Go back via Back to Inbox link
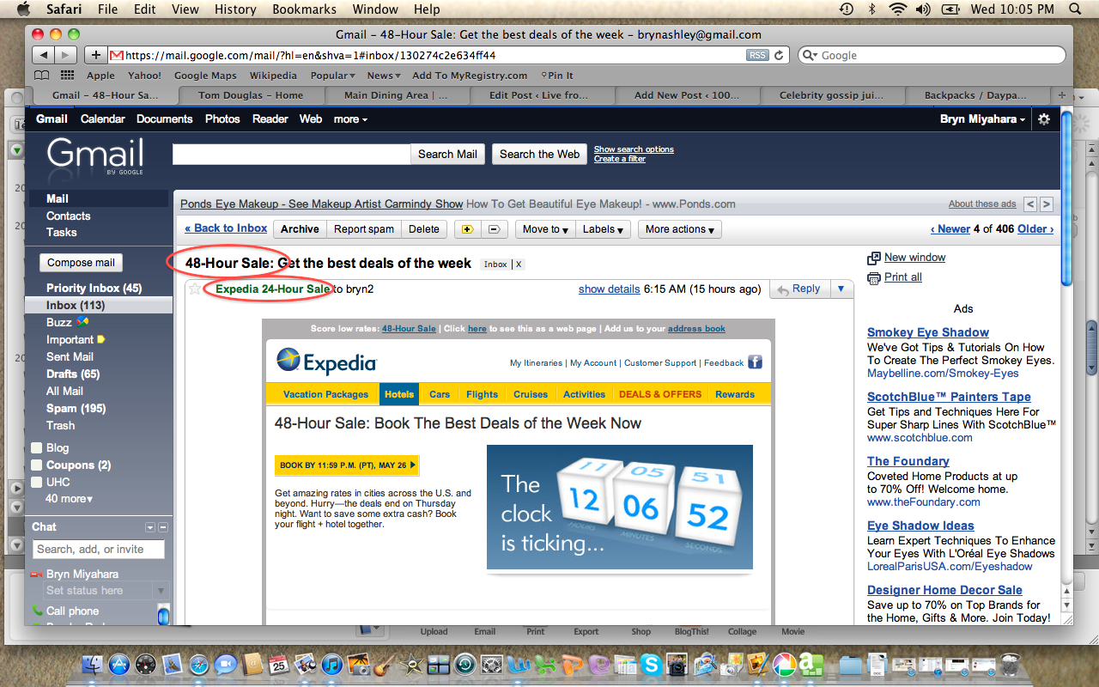Screen dimensions: 1099x687 tap(227, 228)
